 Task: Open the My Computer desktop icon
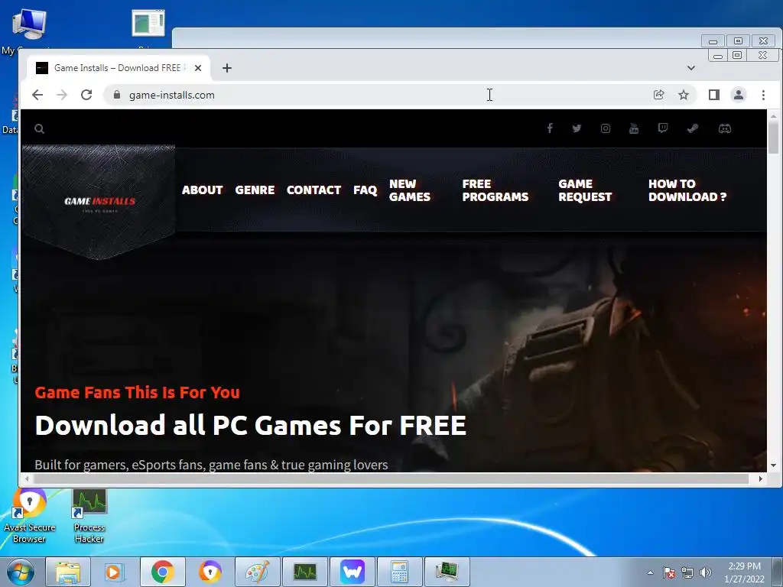pyautogui.click(x=28, y=30)
